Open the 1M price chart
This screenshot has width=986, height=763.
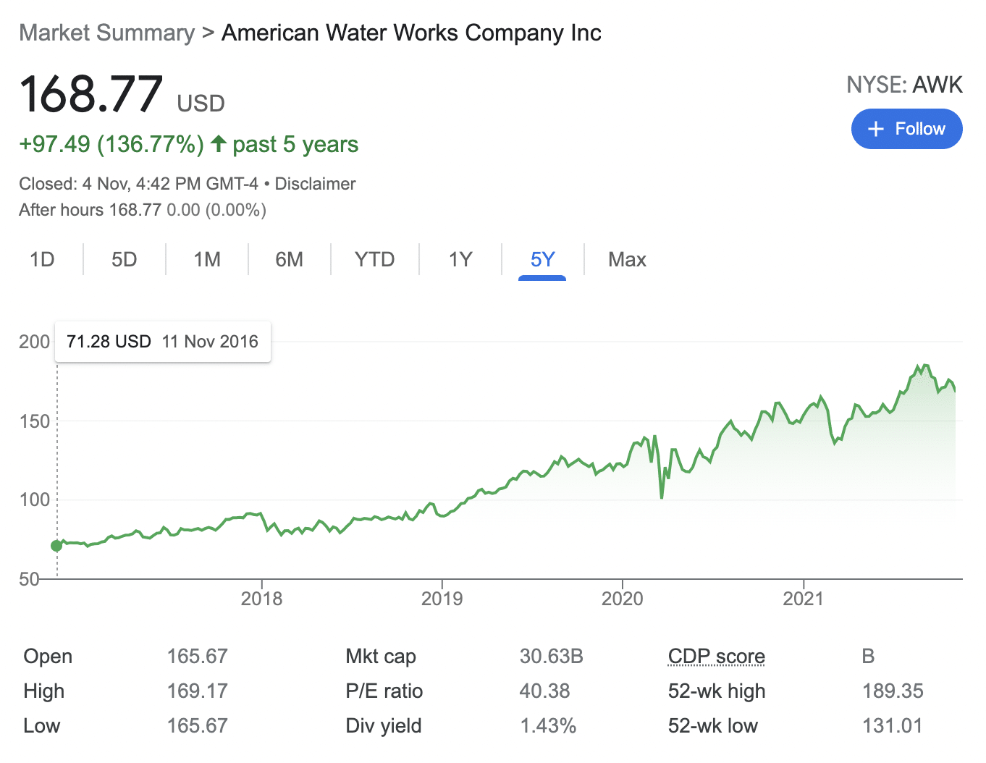tap(206, 259)
